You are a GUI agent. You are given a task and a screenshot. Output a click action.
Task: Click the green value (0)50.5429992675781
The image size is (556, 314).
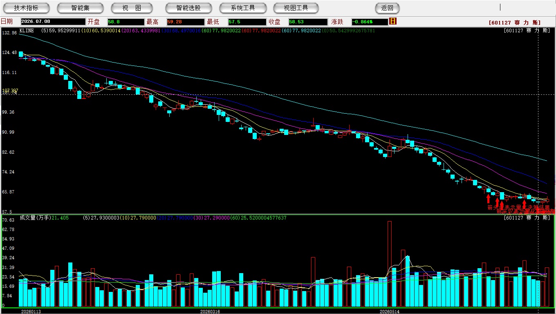[x=348, y=31]
